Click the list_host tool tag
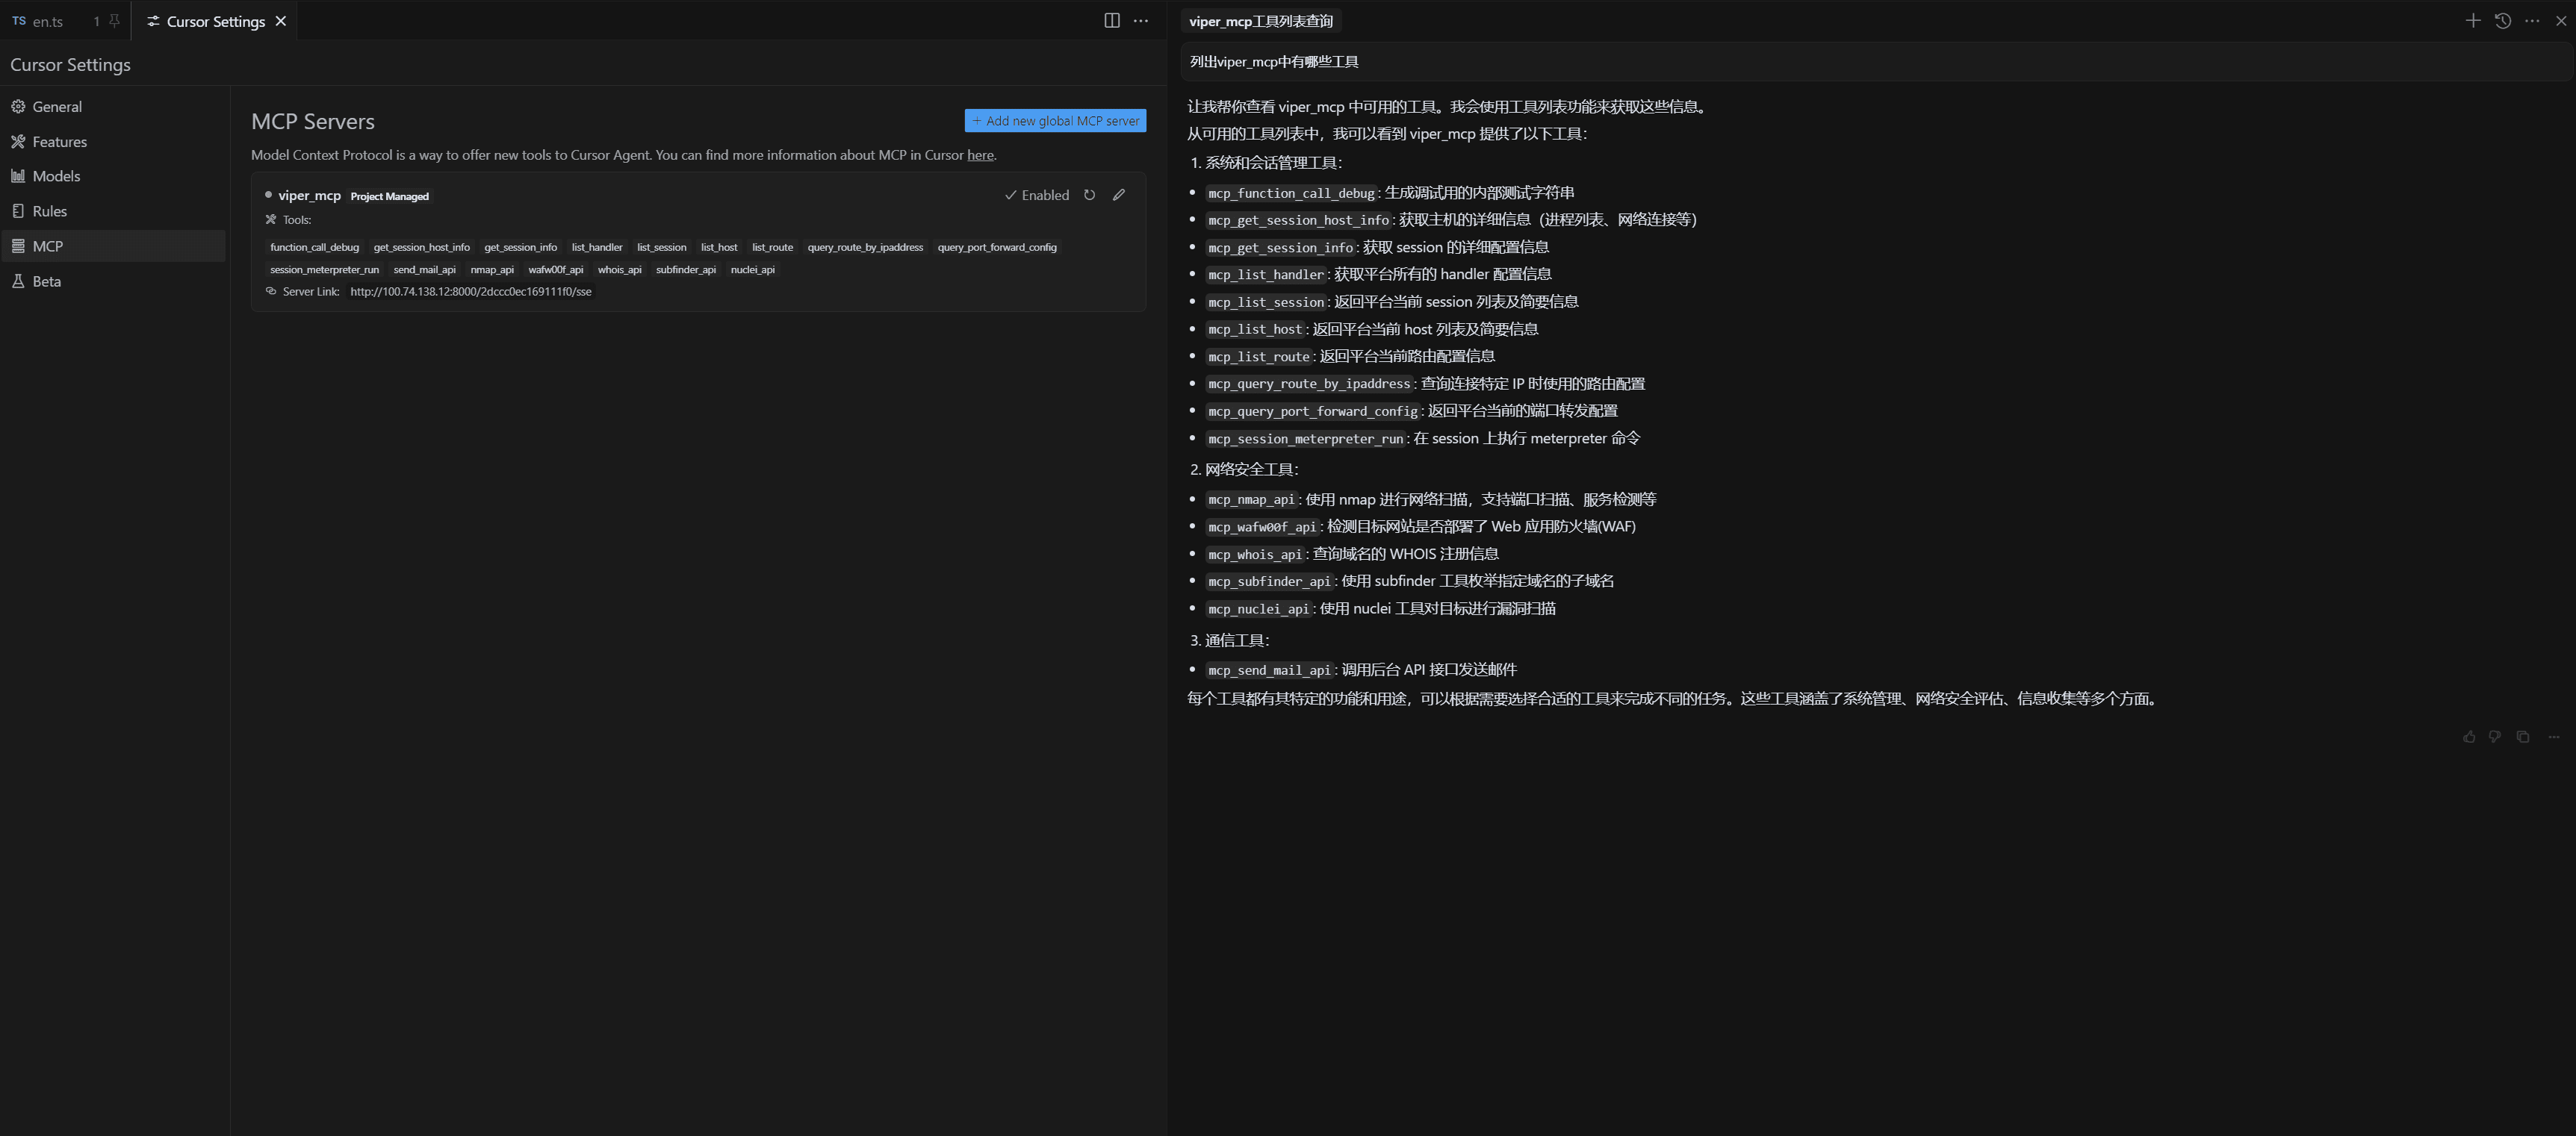Viewport: 2576px width, 1136px height. tap(719, 247)
